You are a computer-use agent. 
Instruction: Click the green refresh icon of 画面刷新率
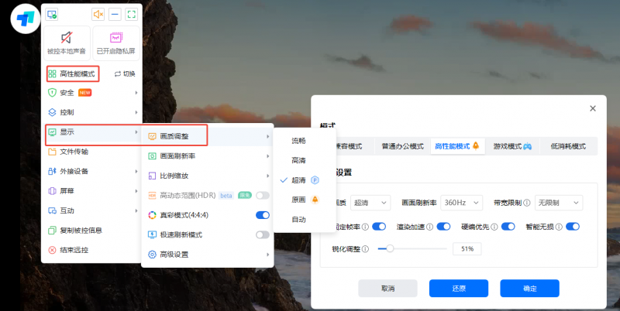[152, 156]
